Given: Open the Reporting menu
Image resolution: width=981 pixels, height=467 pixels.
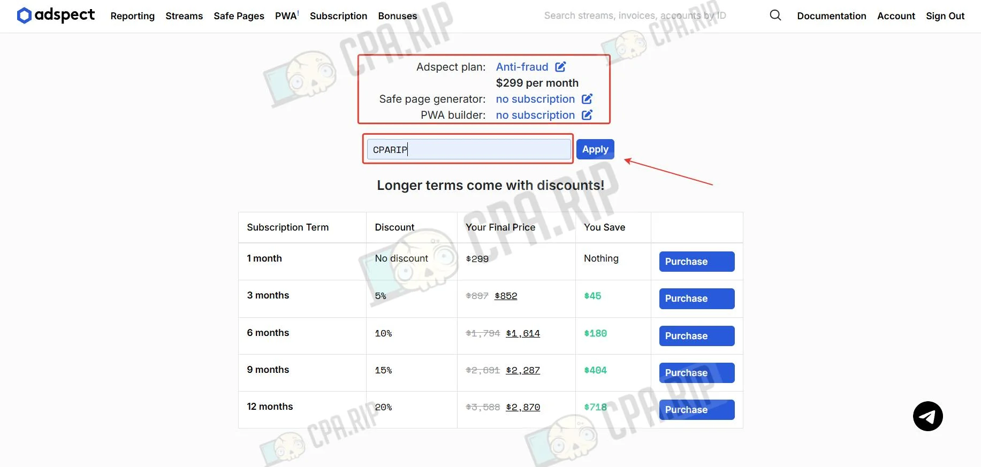Looking at the screenshot, I should (x=133, y=16).
